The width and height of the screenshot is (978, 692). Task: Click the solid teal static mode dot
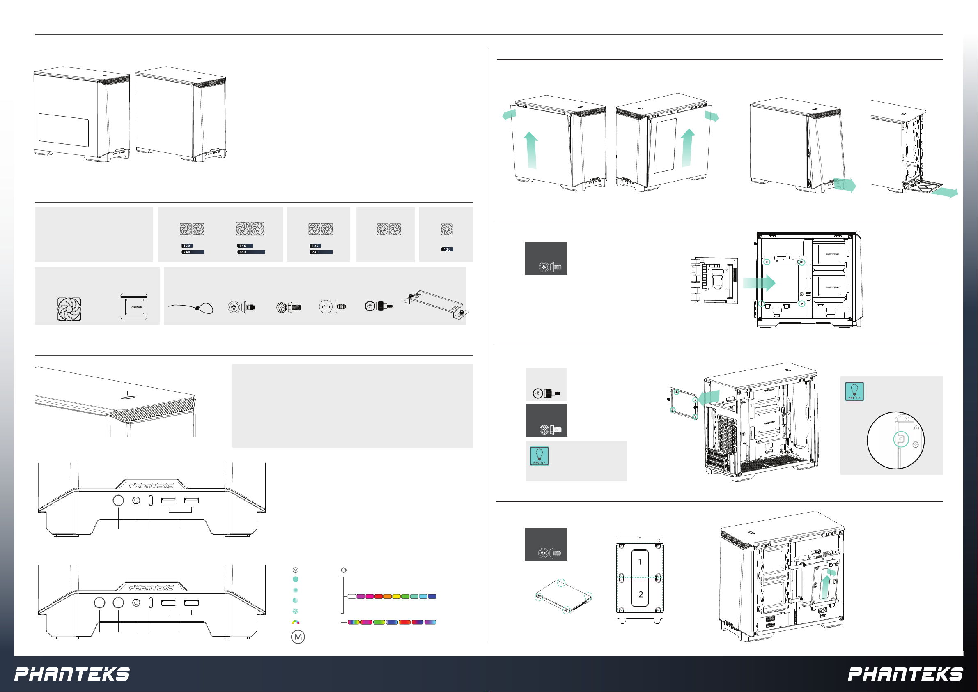coord(296,579)
